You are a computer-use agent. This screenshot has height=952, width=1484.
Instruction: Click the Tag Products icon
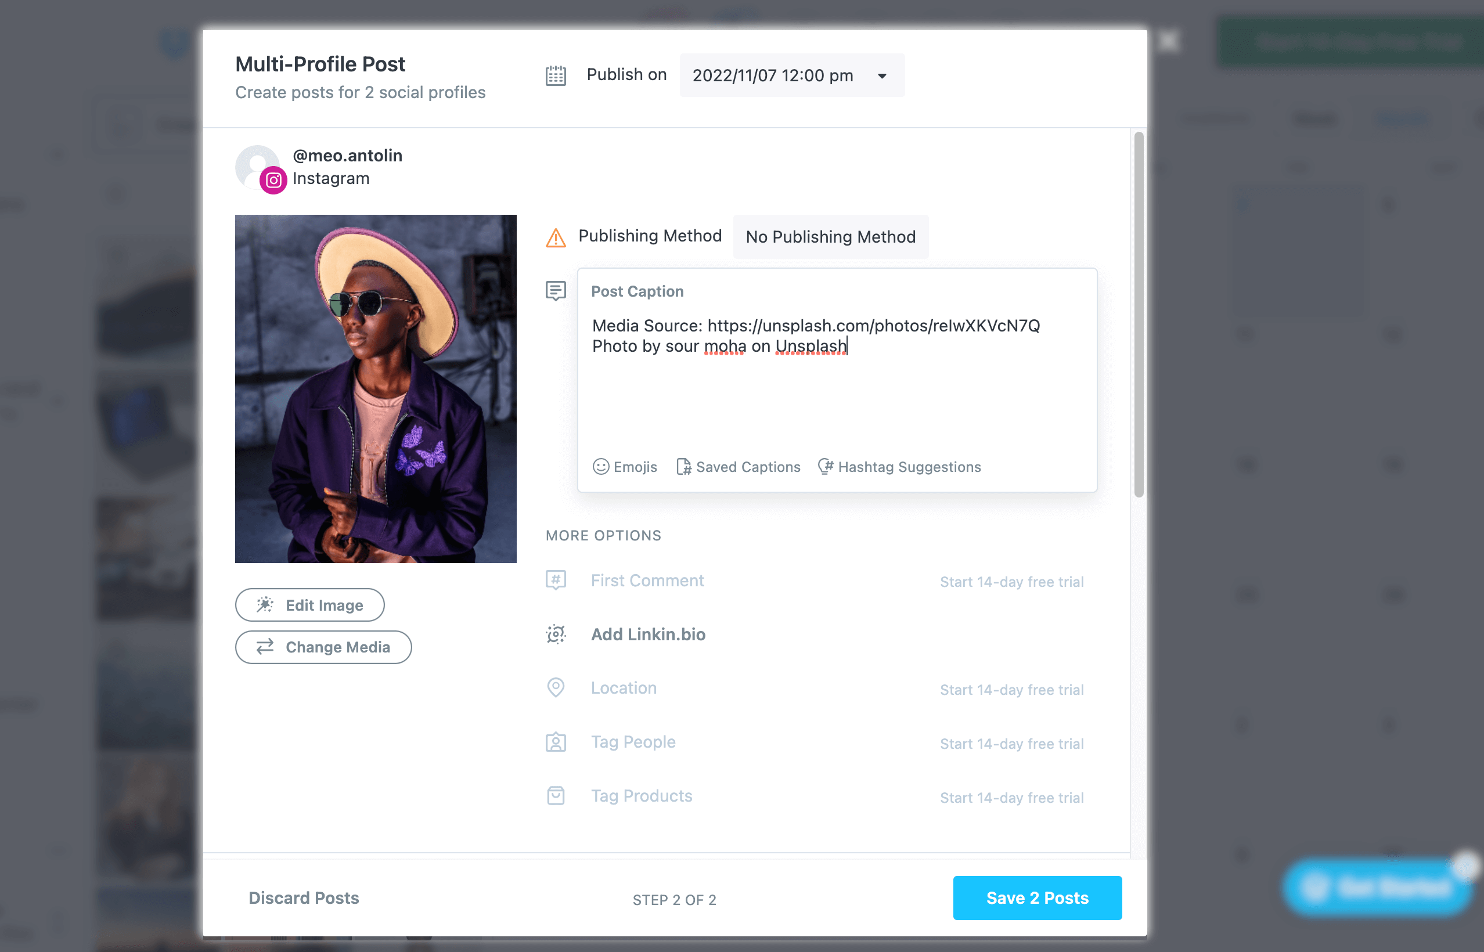(x=555, y=796)
